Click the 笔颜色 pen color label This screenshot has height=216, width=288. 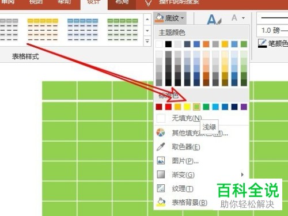click(x=278, y=44)
